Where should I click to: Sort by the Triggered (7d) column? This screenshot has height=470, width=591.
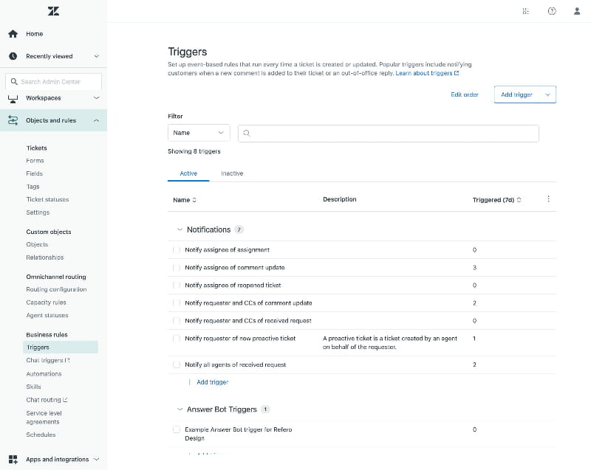496,198
